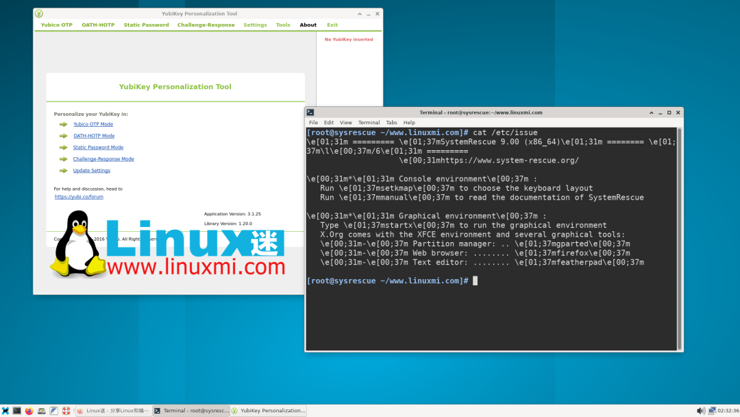Launch Firefox from the taskbar
Viewport: 740px width, 417px height.
[29, 410]
